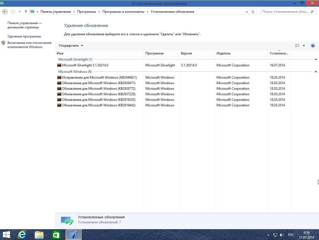Click icon of the KB2949621 row
The width and height of the screenshot is (319, 240).
(x=59, y=77)
